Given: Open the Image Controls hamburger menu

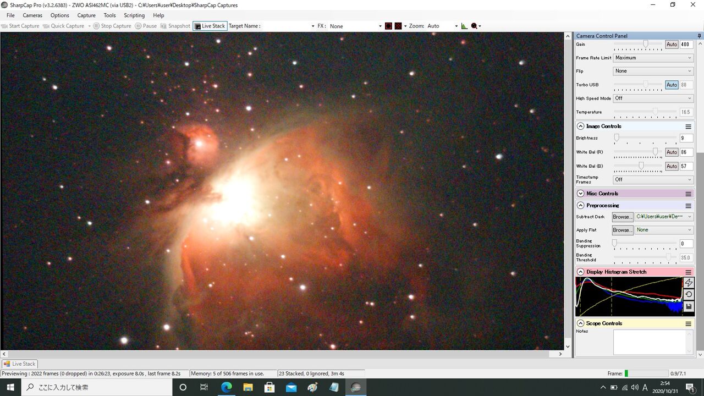Looking at the screenshot, I should click(x=688, y=127).
